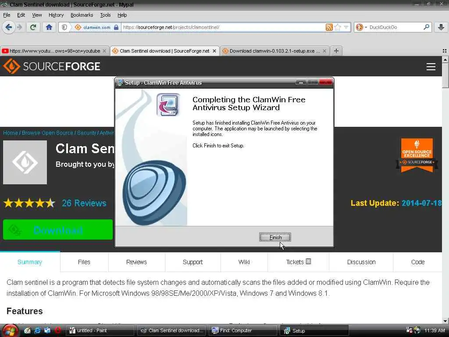Open the Tools menu
The image size is (449, 337).
tap(105, 15)
